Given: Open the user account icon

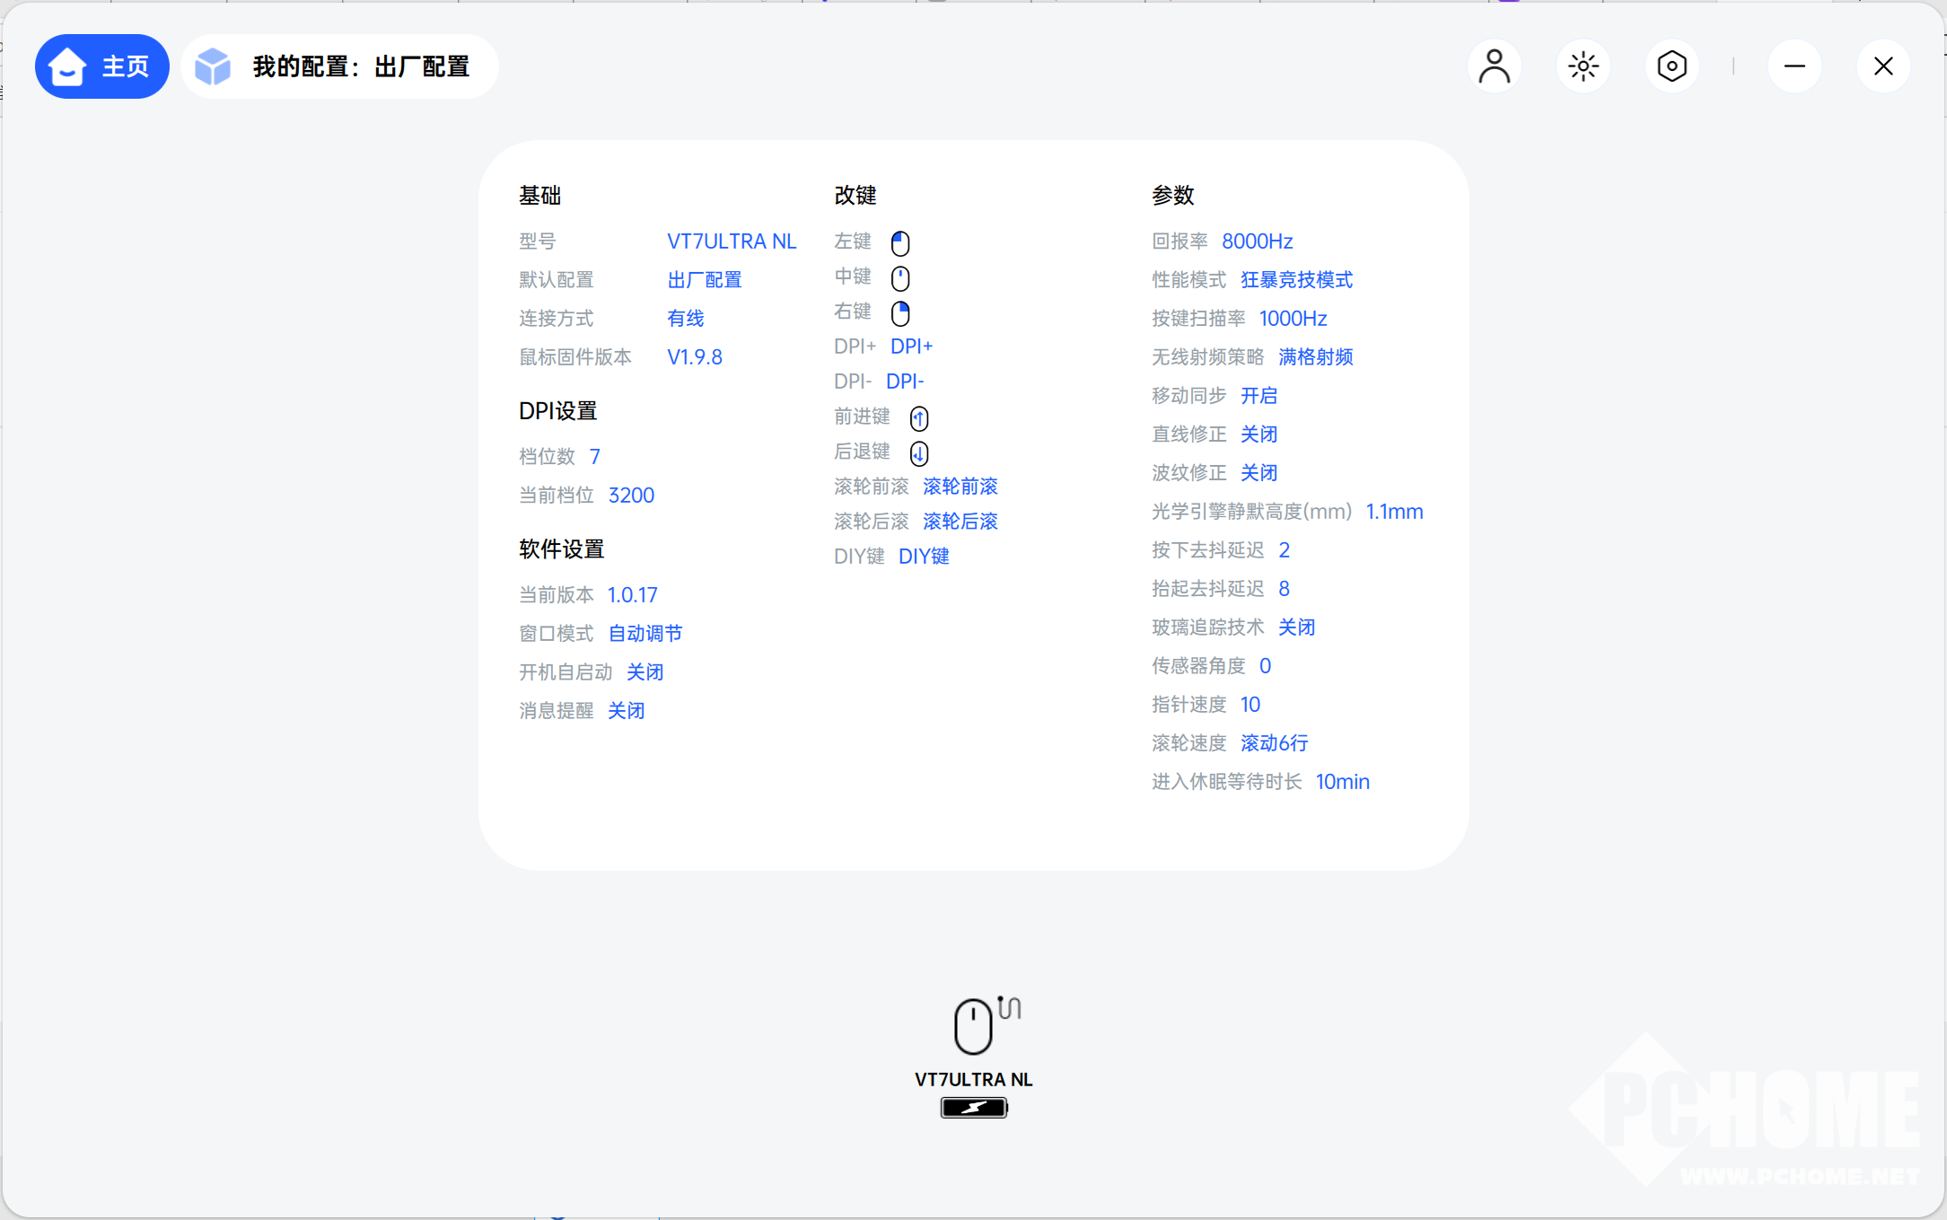Looking at the screenshot, I should [x=1494, y=66].
